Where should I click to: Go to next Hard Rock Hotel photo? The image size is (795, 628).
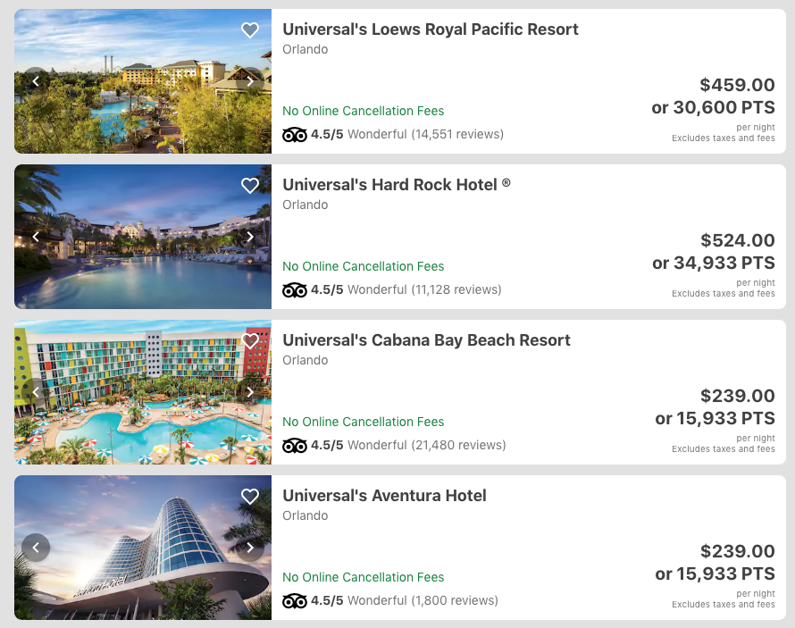click(250, 237)
